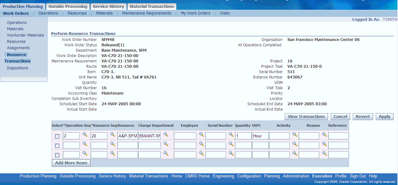Viewport: 398px width, 185px height.
Task: Open Maintenance Requirements subtab
Action: [x=147, y=13]
